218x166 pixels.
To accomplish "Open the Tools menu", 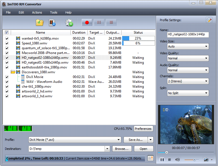I will (x=53, y=12).
